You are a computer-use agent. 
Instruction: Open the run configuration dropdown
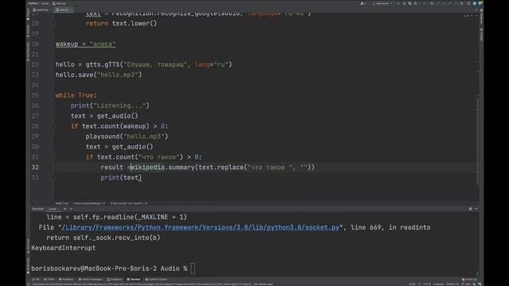click(x=383, y=3)
